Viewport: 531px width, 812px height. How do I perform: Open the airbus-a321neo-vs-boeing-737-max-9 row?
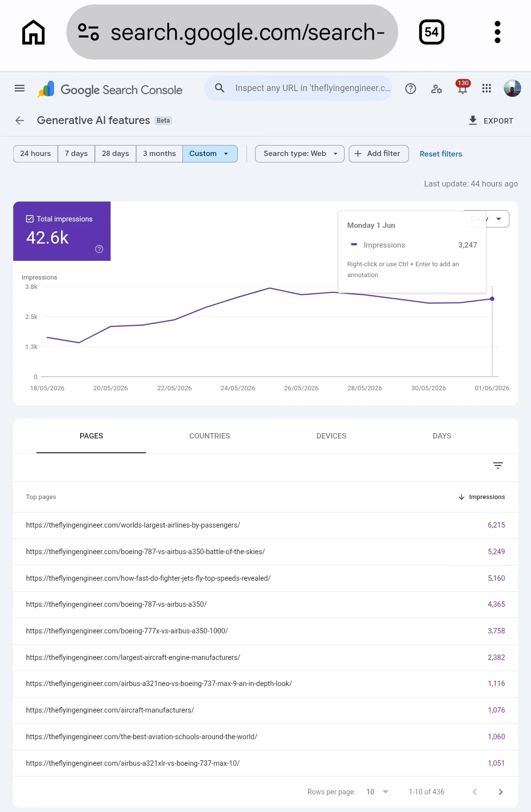point(265,684)
